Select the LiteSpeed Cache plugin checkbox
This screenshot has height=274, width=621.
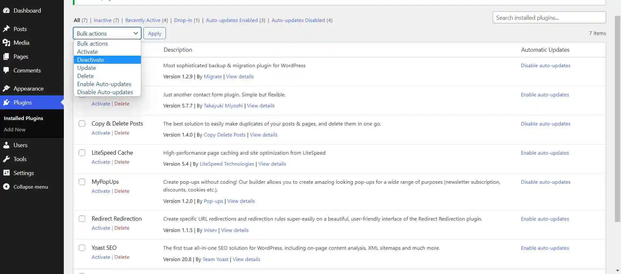click(x=82, y=153)
